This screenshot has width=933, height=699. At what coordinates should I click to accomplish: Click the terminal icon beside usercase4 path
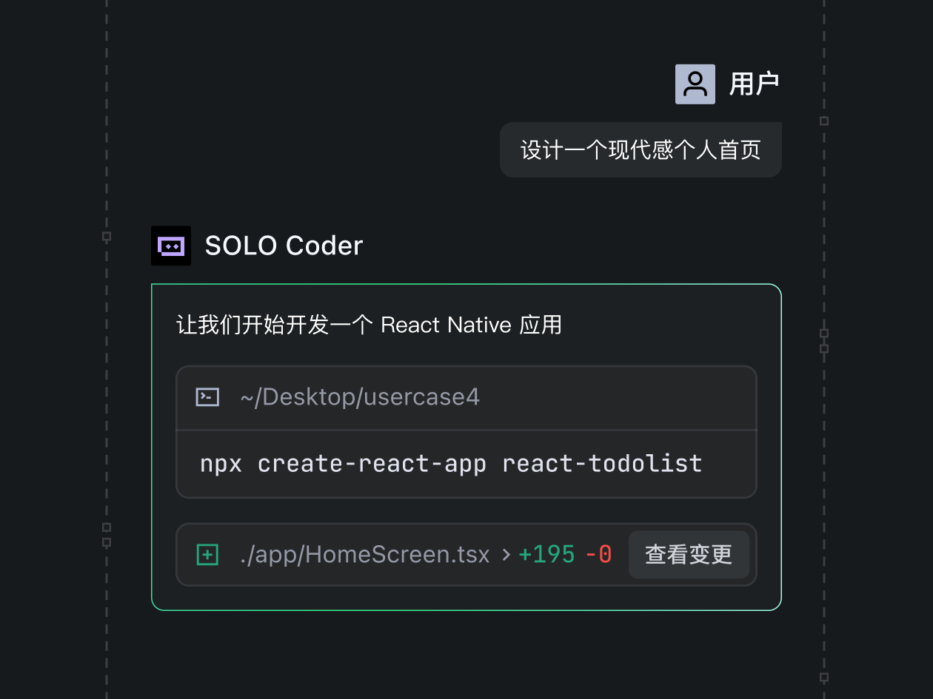tap(207, 396)
